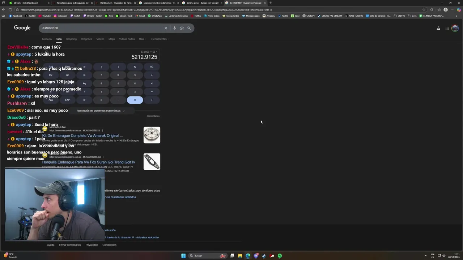The width and height of the screenshot is (463, 260).
Task: Open the Netflix bookmark
Action: (x=196, y=16)
